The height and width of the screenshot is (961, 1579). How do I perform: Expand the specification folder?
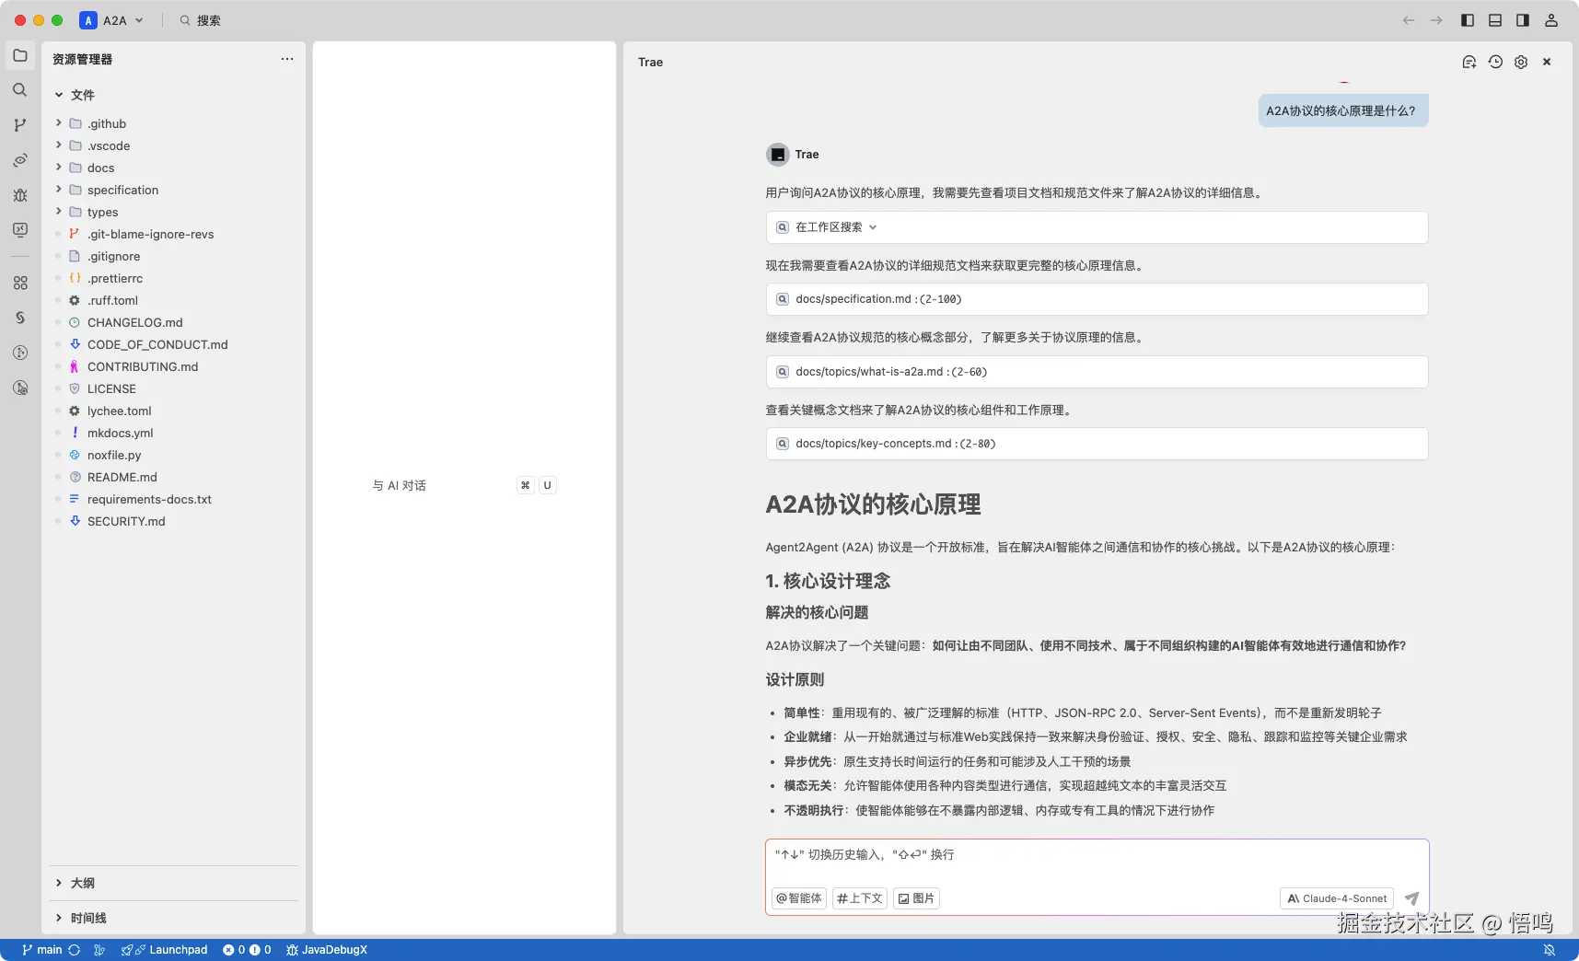point(59,190)
